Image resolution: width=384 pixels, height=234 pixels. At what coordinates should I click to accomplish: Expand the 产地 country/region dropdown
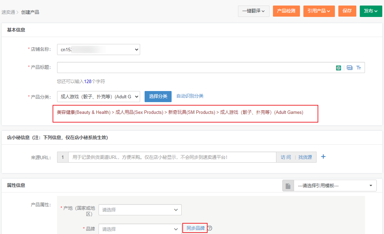click(140, 210)
